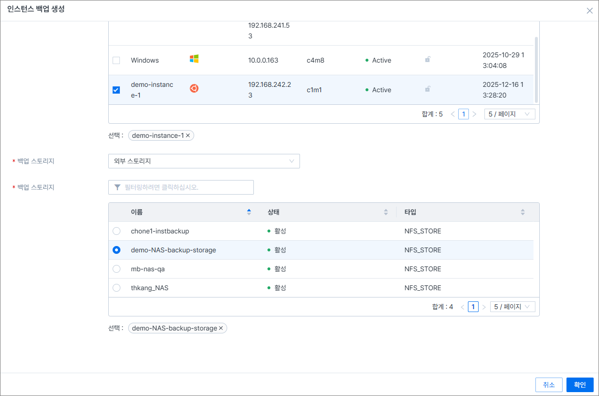Click the lock icon in demo-instance-1 row
The height and width of the screenshot is (396, 599).
tap(427, 89)
